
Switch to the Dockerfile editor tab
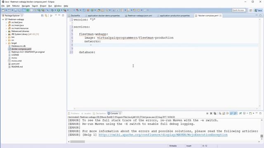pyautogui.click(x=74, y=16)
